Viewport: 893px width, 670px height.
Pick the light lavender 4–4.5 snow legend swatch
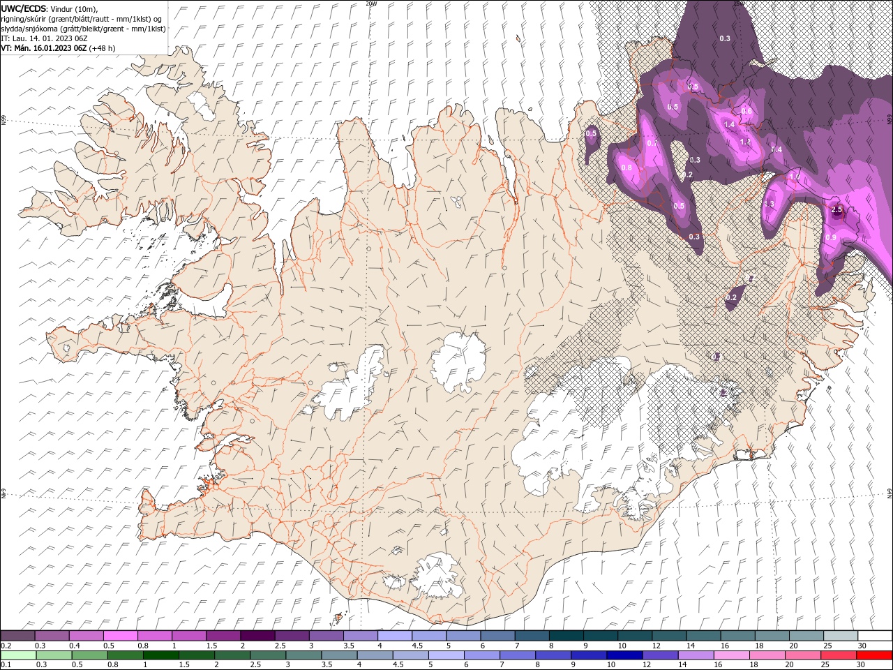click(395, 636)
